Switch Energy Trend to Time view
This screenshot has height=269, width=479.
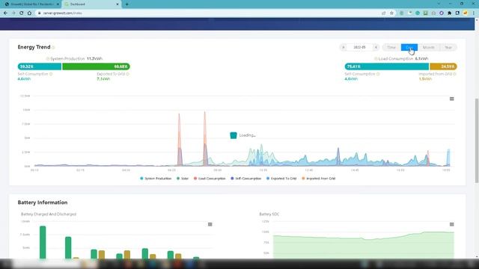391,47
